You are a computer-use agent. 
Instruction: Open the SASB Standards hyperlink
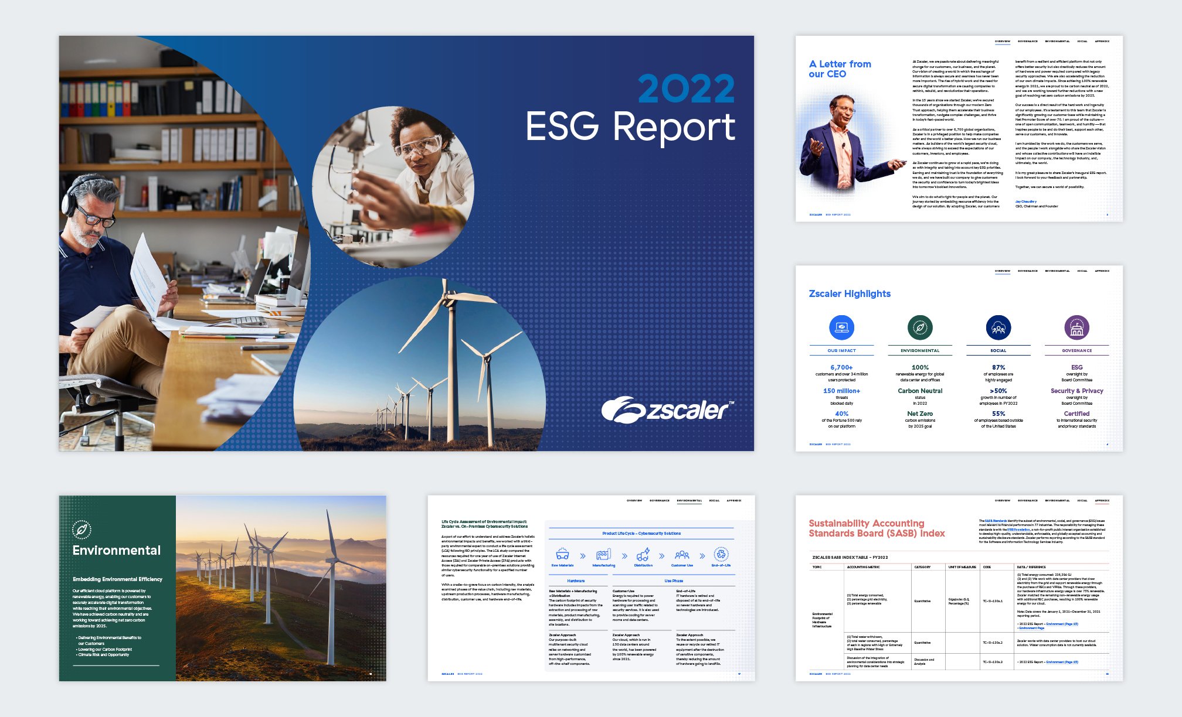click(996, 521)
